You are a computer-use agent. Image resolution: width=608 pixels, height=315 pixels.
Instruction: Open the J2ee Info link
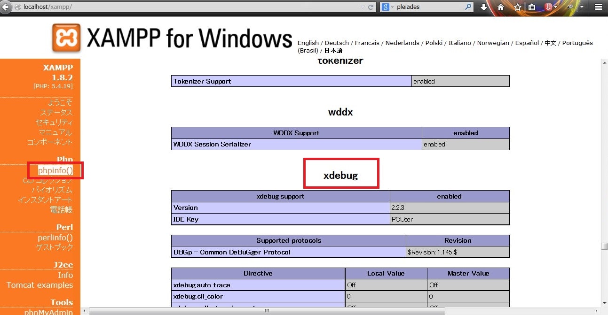click(65, 275)
